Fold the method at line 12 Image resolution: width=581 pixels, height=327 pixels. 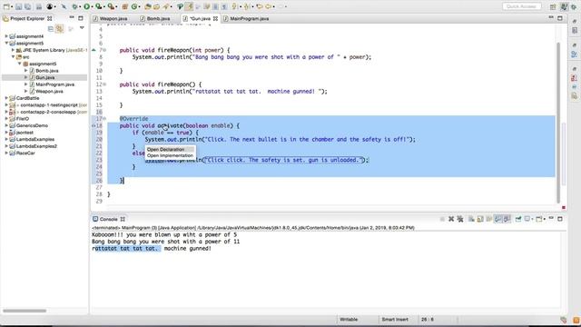[x=105, y=84]
